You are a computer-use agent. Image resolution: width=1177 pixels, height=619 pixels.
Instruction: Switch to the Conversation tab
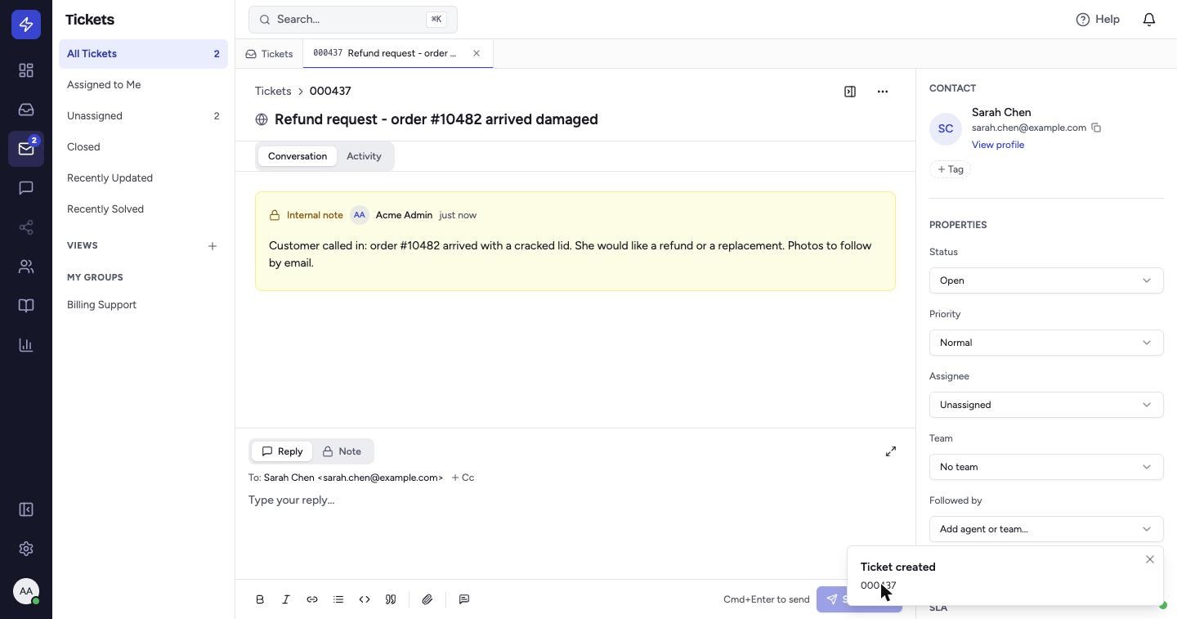298,156
